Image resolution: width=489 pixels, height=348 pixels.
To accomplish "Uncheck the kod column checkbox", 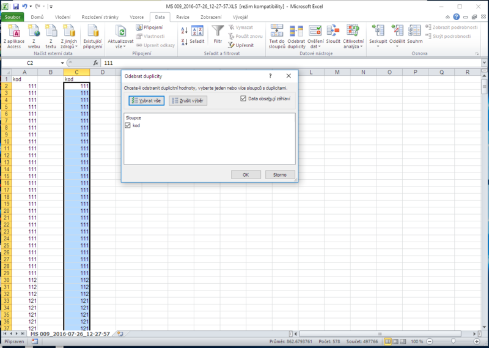I will point(128,125).
